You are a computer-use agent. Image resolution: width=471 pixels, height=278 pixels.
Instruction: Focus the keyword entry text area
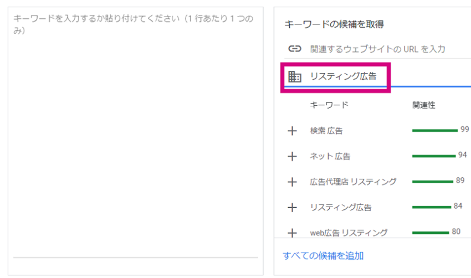click(135, 135)
